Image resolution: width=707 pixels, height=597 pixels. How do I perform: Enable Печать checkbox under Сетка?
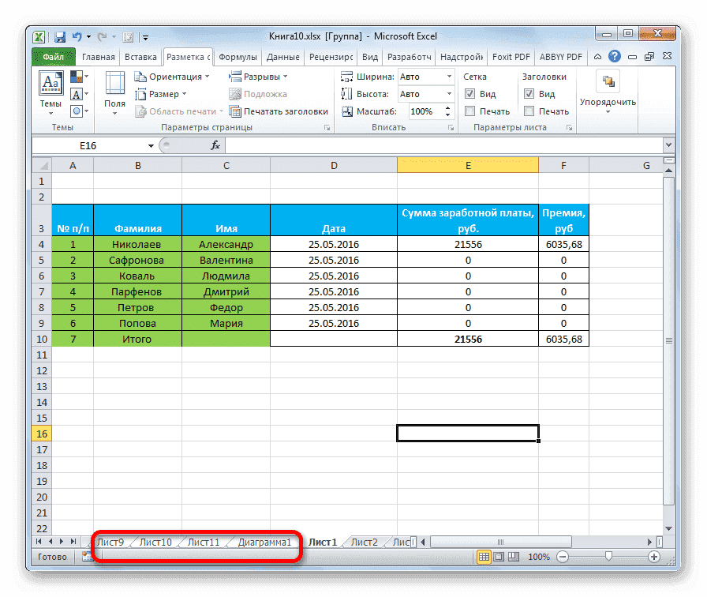pyautogui.click(x=471, y=111)
